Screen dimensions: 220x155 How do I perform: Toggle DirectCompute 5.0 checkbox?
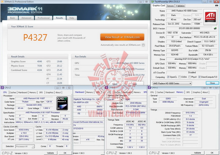pyautogui.click(x=199, y=77)
